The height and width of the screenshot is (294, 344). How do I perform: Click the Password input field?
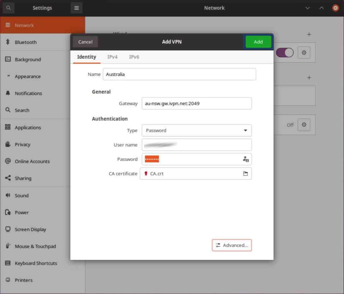[x=197, y=159]
